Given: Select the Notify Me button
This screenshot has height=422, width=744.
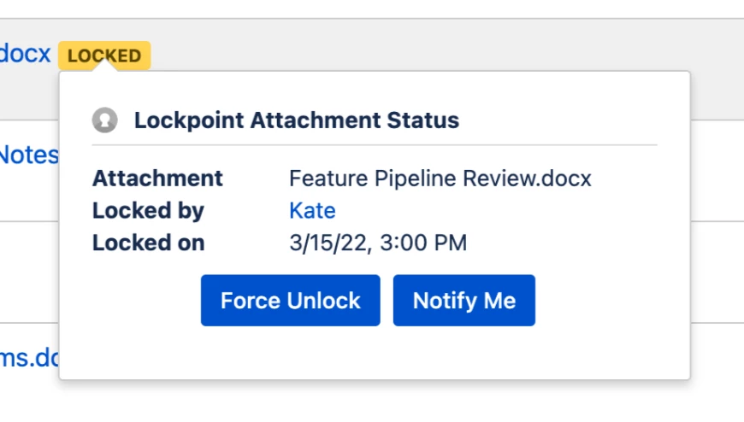Looking at the screenshot, I should 464,300.
